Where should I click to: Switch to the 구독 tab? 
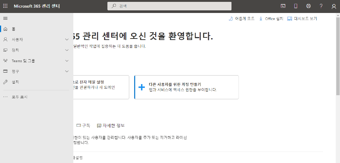point(83,125)
